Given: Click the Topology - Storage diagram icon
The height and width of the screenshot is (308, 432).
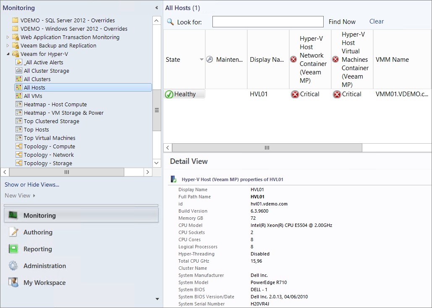Looking at the screenshot, I should pos(19,163).
